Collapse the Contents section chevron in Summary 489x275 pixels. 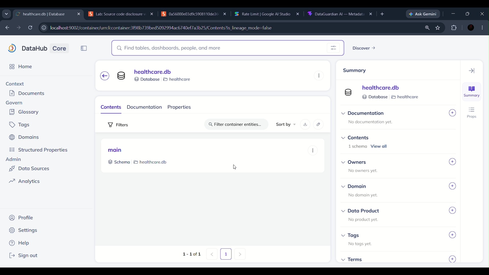pos(343,138)
